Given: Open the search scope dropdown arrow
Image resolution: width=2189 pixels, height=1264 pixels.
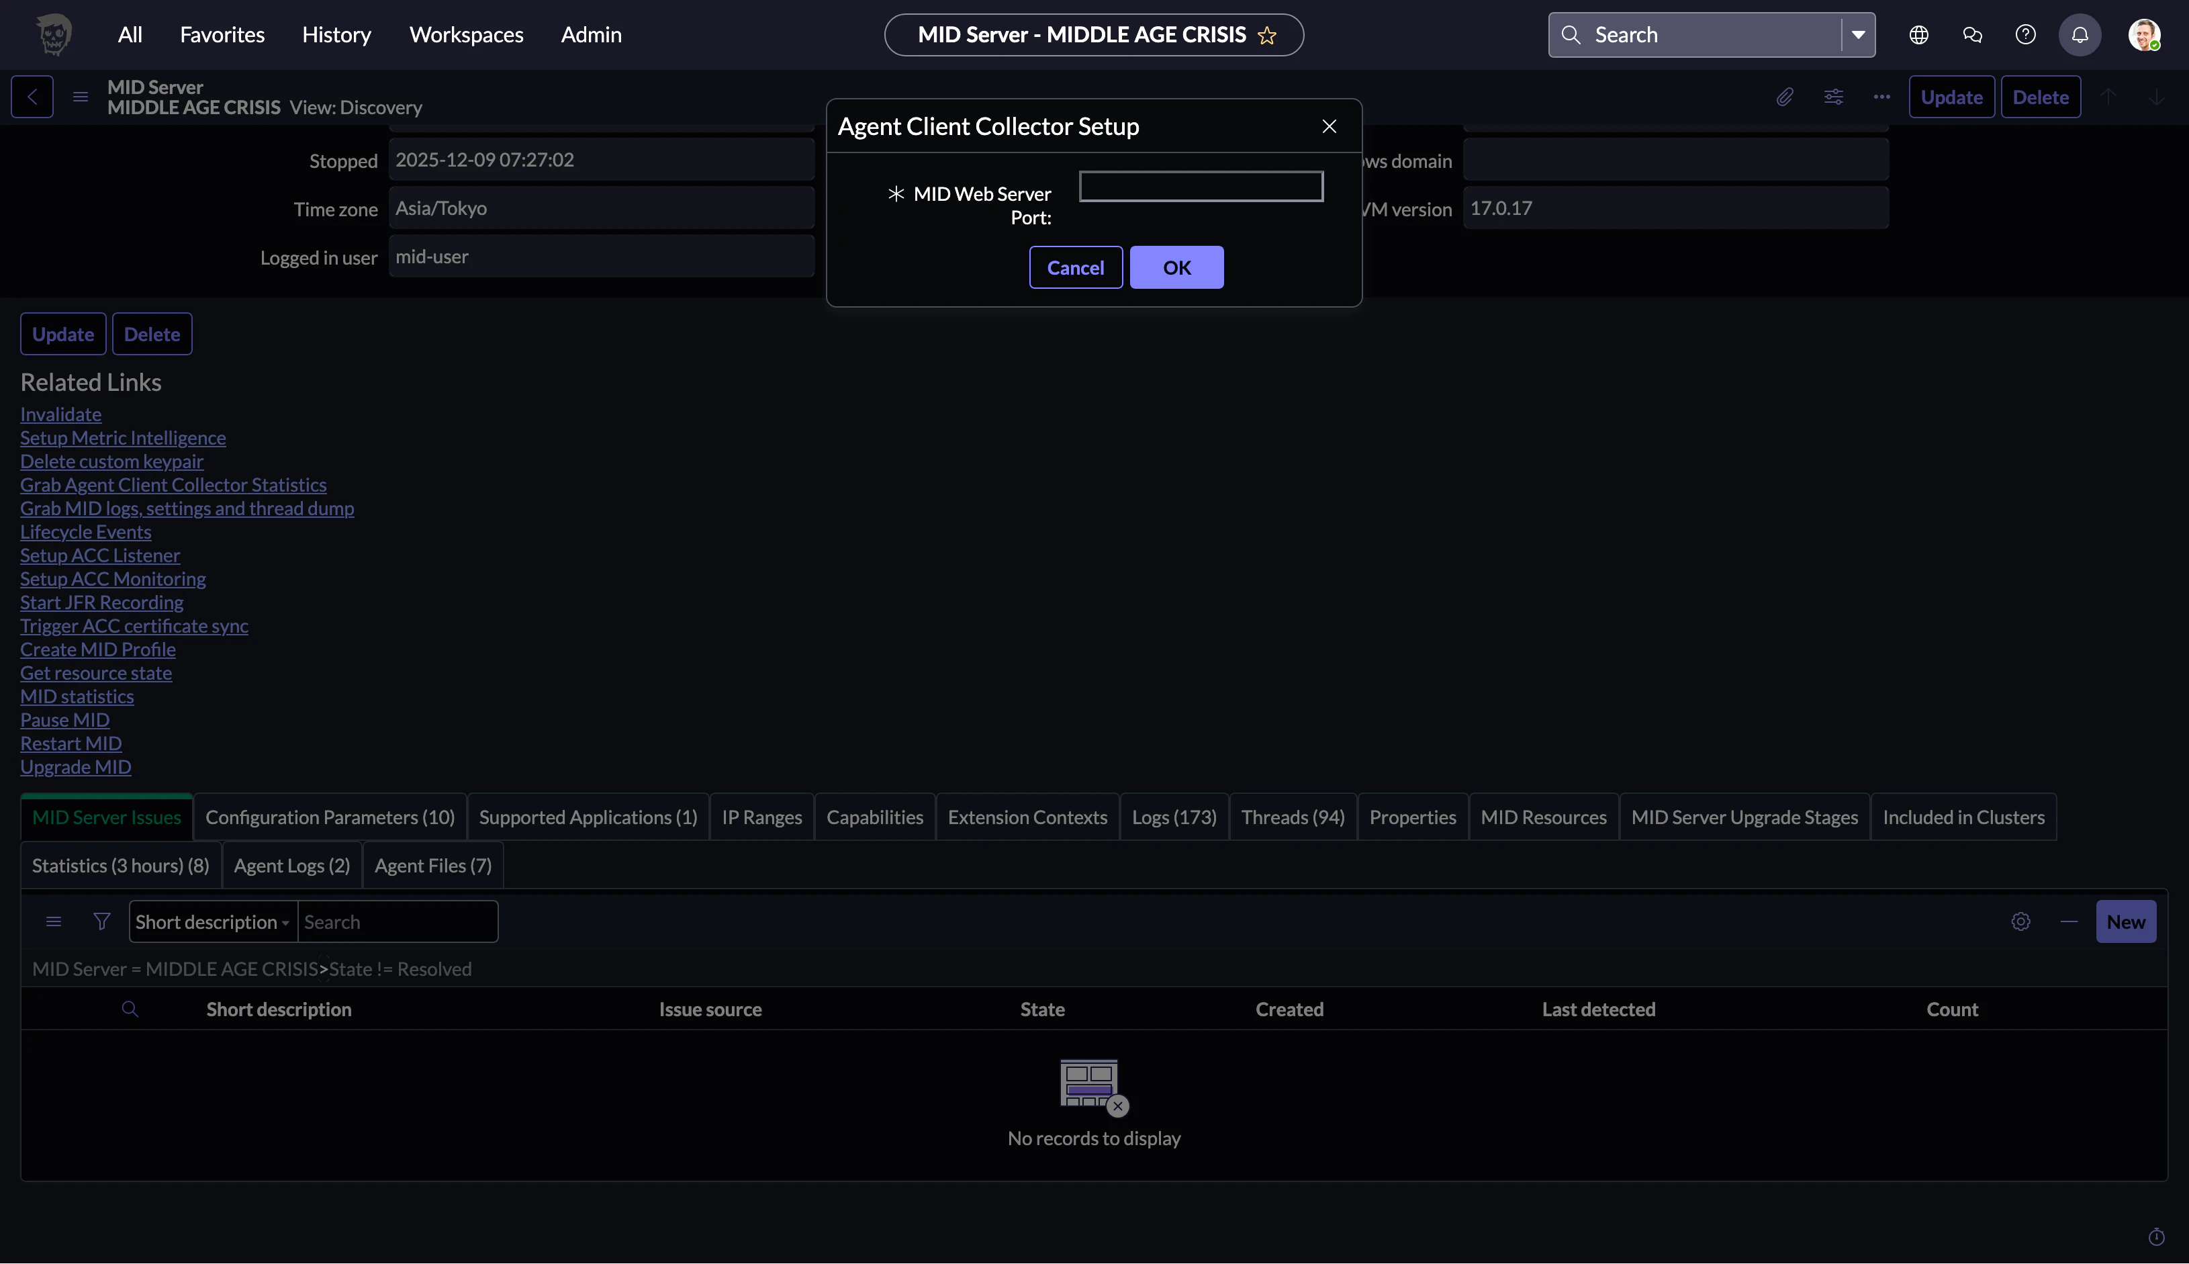Looking at the screenshot, I should pos(1859,35).
